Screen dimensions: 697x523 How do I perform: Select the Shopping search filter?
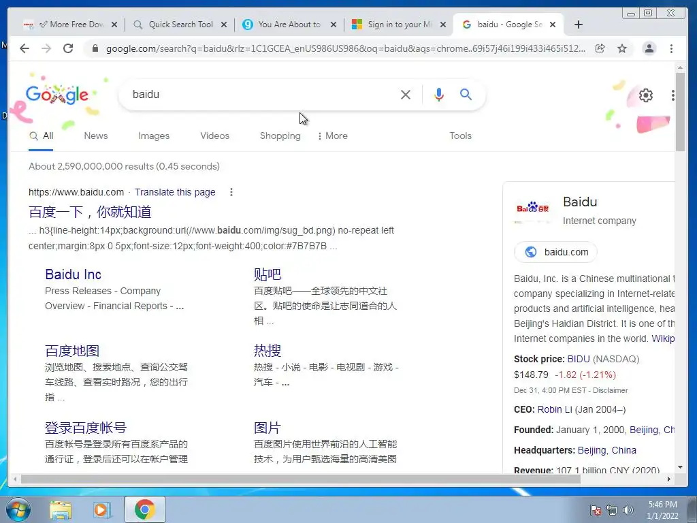[280, 136]
